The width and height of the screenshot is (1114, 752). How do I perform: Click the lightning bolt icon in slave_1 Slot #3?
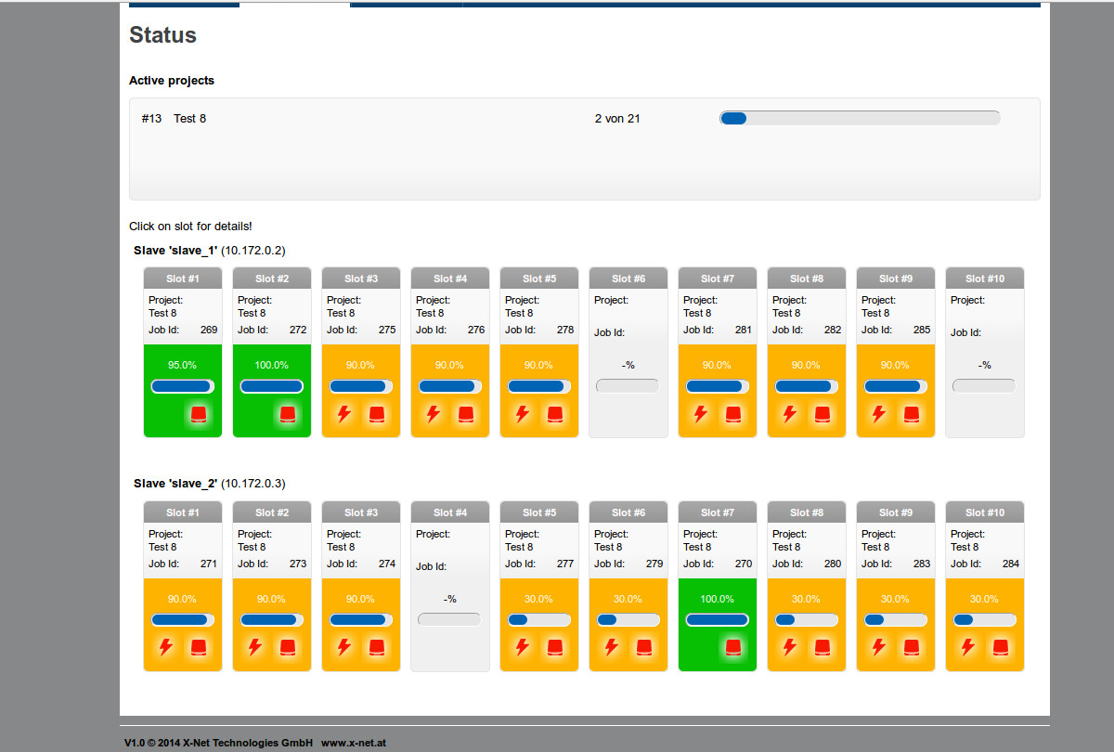(344, 414)
